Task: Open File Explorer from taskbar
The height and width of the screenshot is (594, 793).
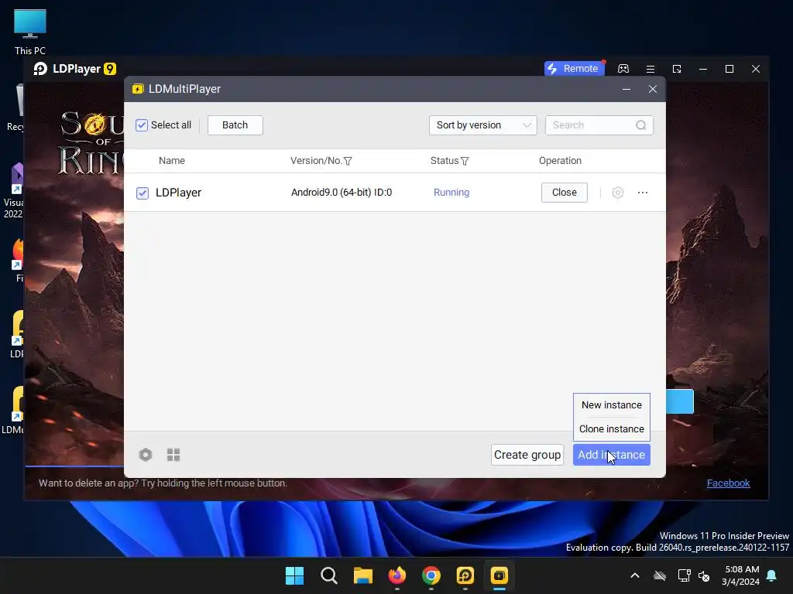Action: pos(363,575)
